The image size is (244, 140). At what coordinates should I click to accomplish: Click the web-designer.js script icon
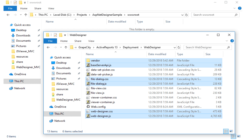(88, 116)
